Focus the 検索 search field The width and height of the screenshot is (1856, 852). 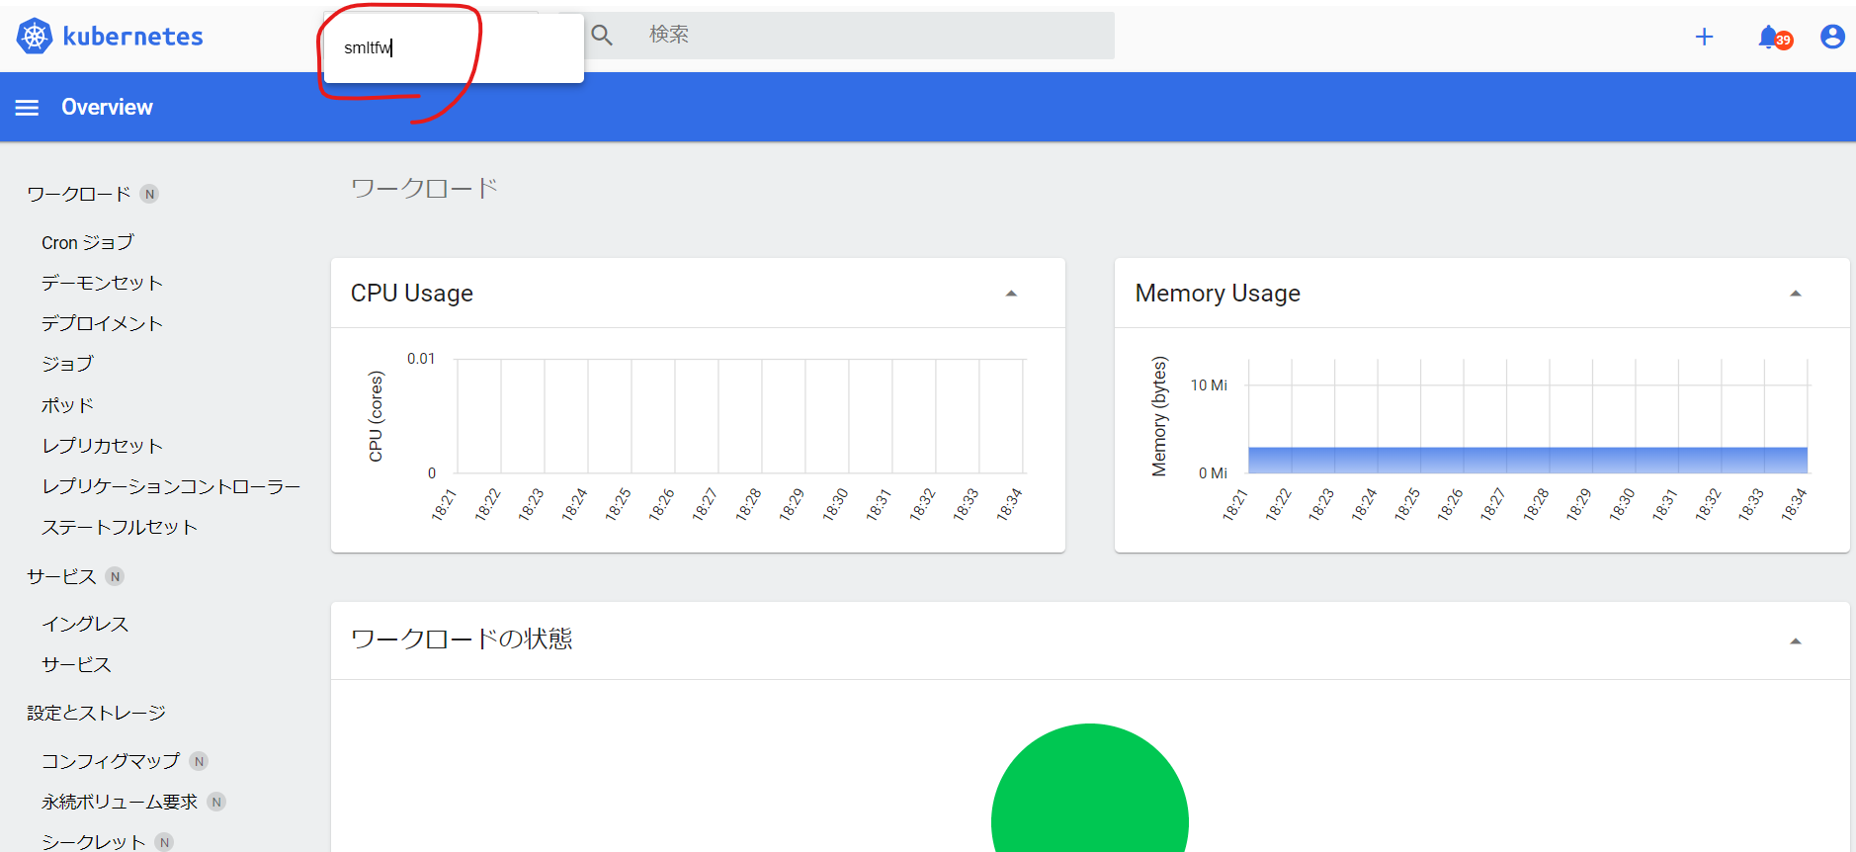870,36
